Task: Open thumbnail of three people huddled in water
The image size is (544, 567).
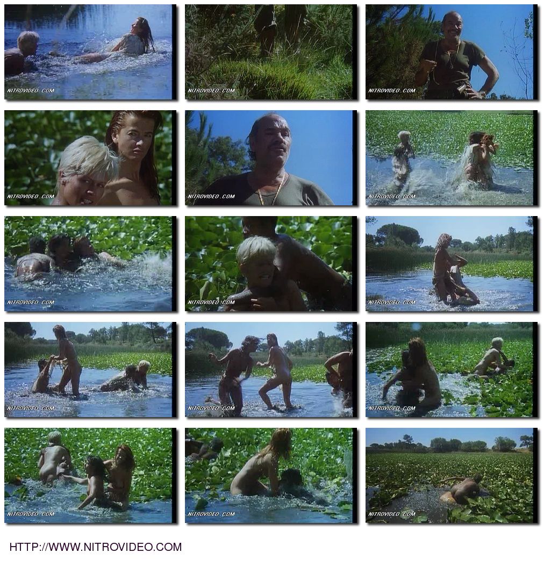Action: coord(88,264)
